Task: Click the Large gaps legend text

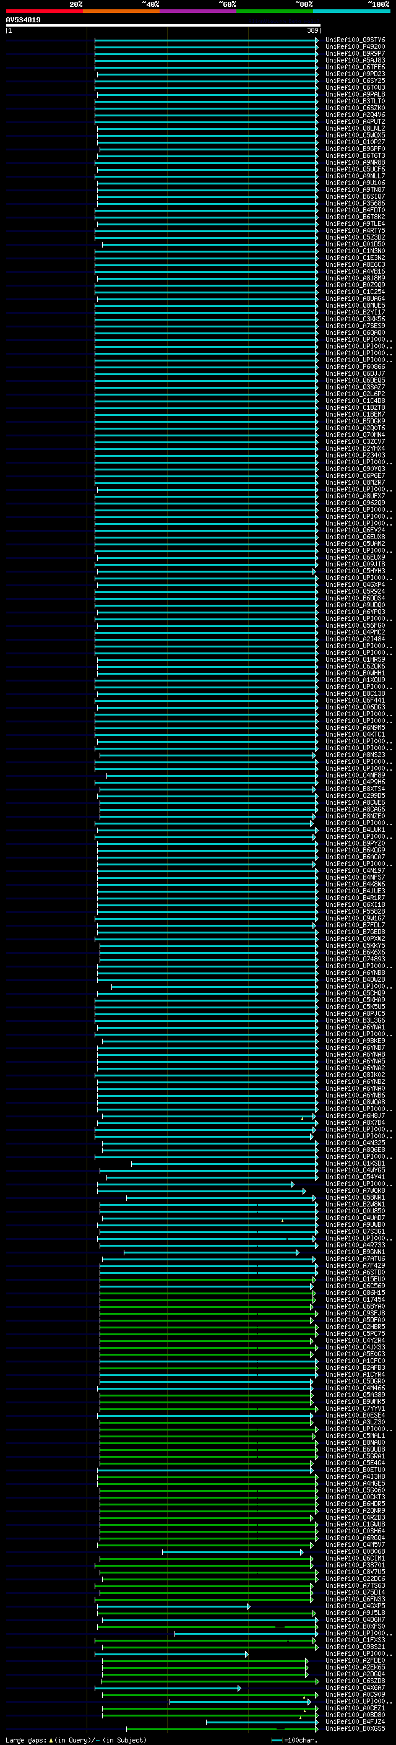Action: tap(26, 1739)
